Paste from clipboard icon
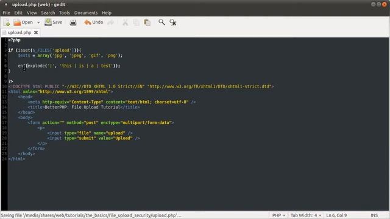This screenshot has height=219, width=390. pyautogui.click(x=147, y=23)
